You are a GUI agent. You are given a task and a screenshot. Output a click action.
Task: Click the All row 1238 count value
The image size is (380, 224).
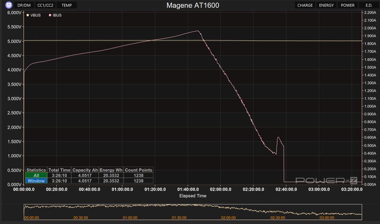138,175
